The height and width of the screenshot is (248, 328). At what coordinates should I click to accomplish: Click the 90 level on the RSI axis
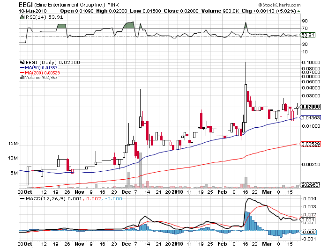tap(305, 21)
